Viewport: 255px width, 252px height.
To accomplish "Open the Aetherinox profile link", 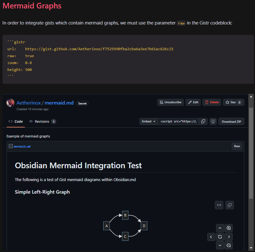I will (29, 103).
